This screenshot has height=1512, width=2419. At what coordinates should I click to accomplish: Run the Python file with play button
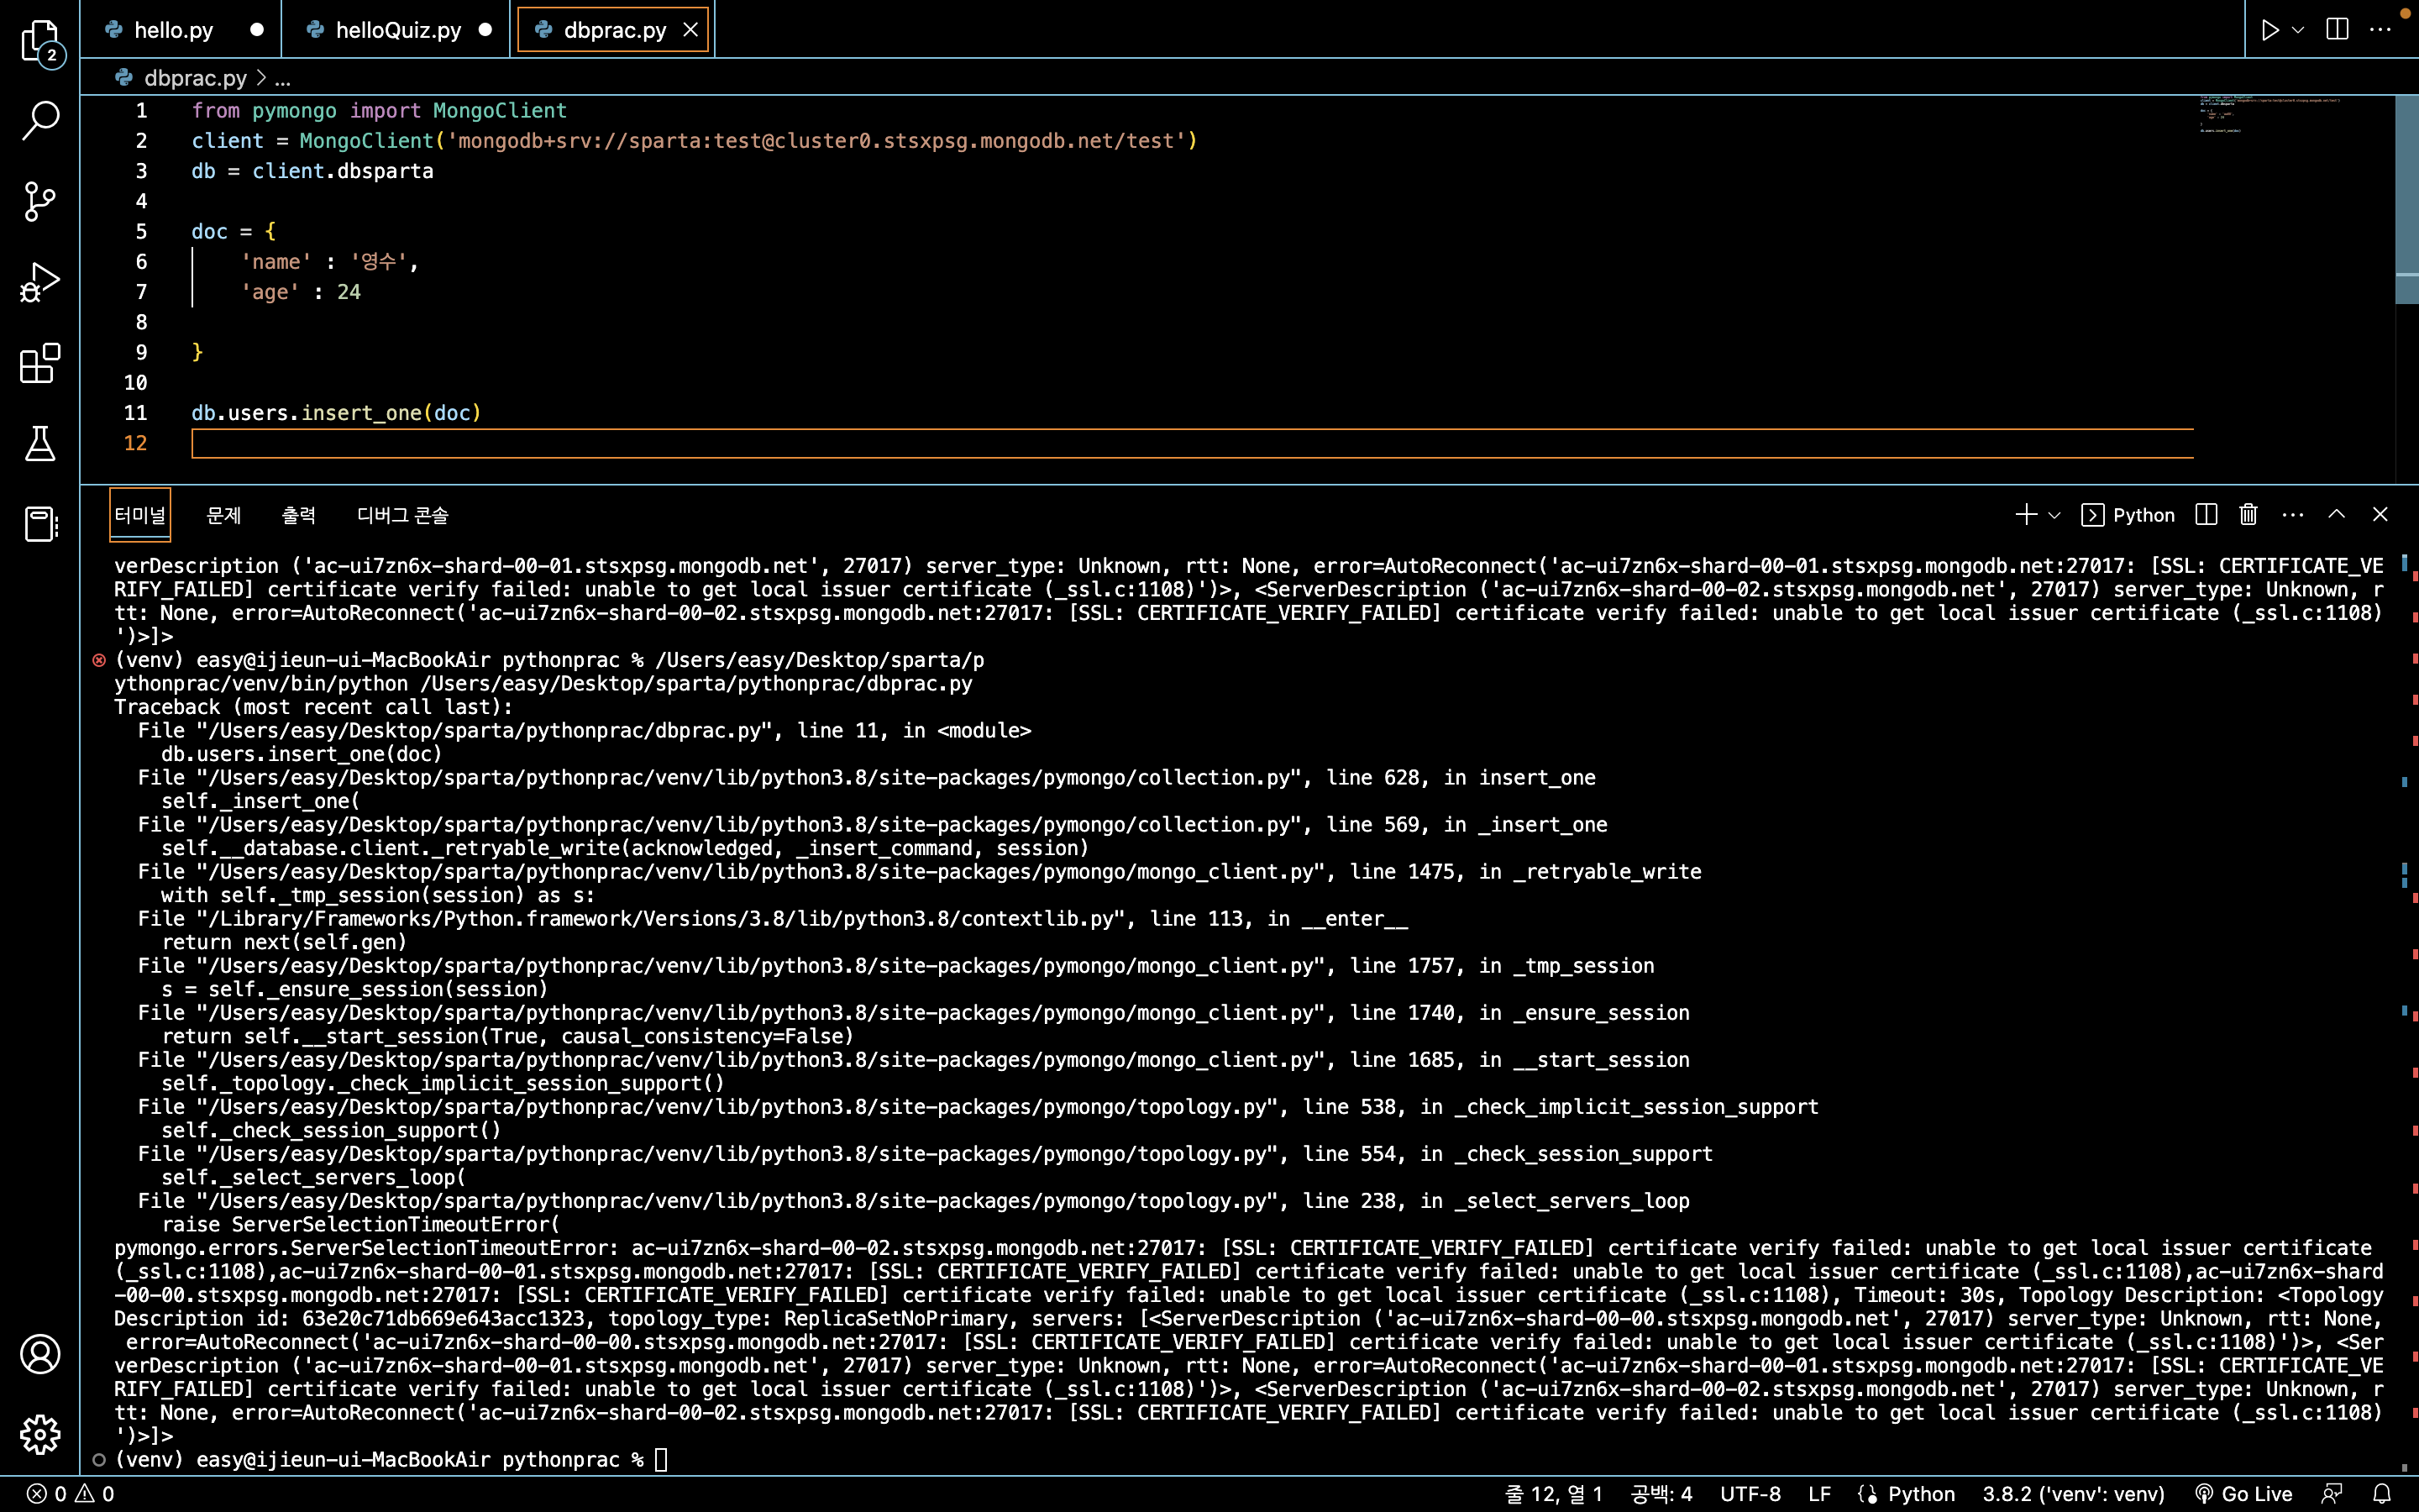(2270, 30)
